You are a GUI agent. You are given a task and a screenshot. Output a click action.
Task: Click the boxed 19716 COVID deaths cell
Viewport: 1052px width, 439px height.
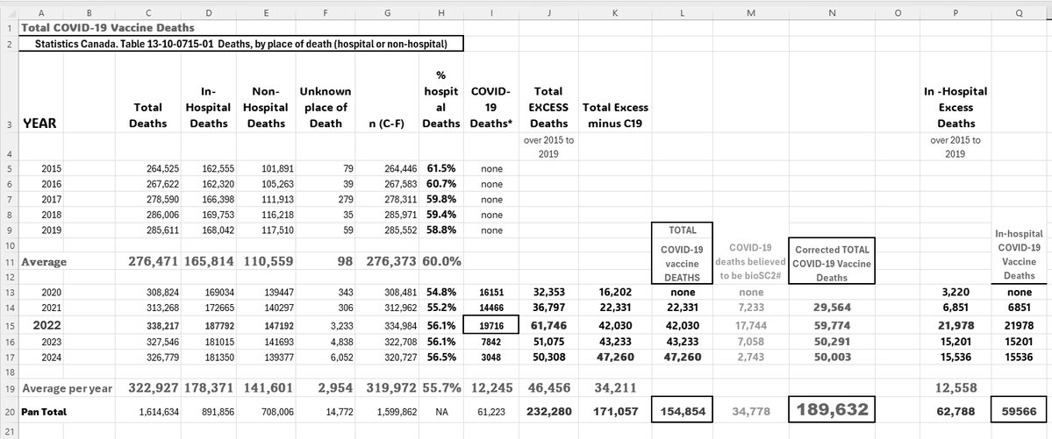491,326
